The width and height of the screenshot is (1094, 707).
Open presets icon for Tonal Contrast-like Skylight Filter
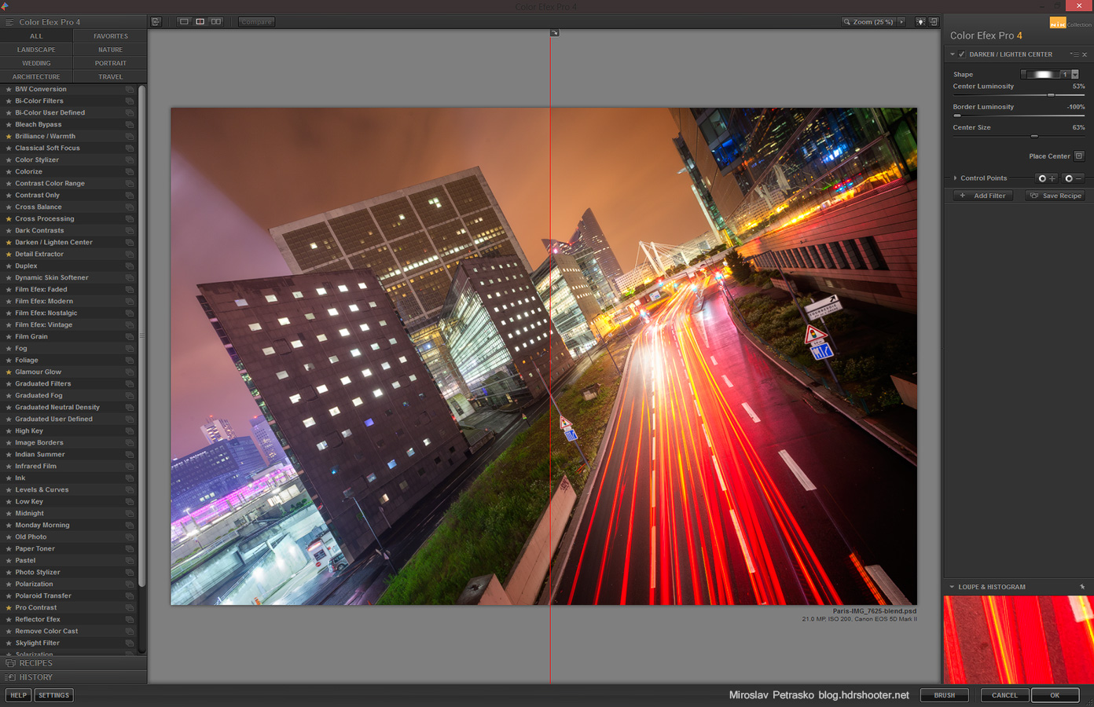130,643
